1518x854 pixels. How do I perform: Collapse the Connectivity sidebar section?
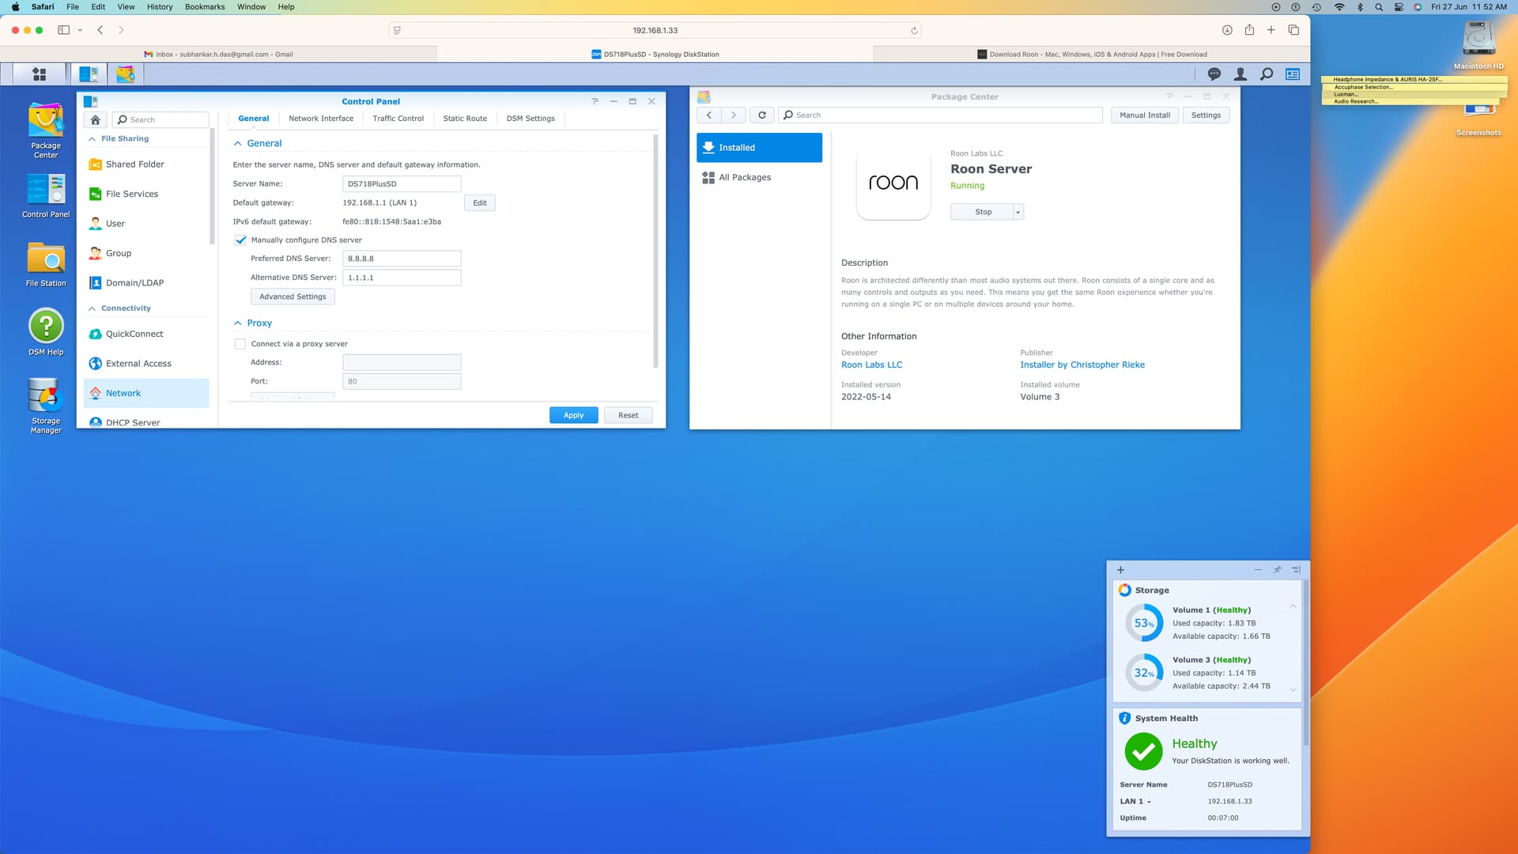(93, 308)
